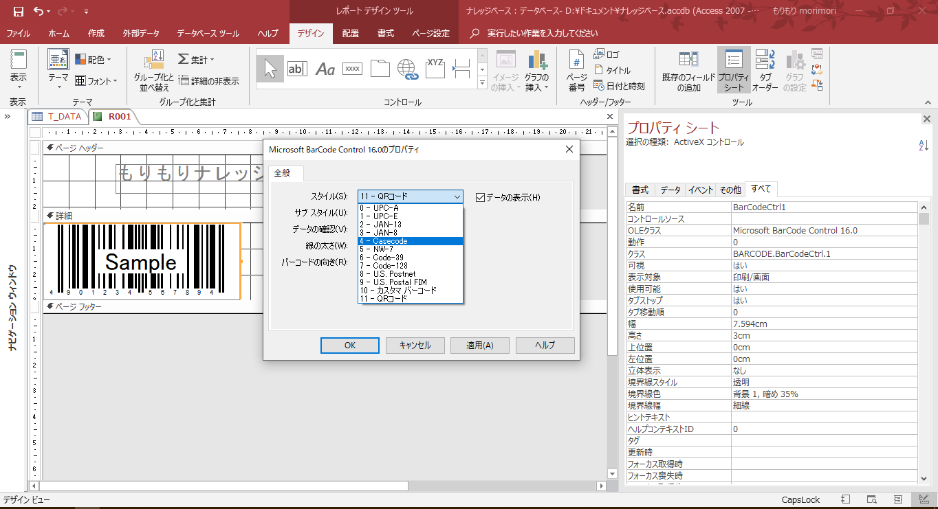Click the 名前 field BarCodeCtrl1
Image resolution: width=938 pixels, height=509 pixels.
click(824, 207)
